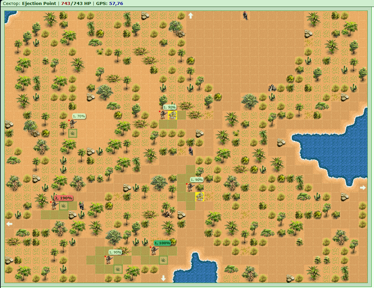Click the "743/743 HP" health readout
The height and width of the screenshot is (288, 374).
pyautogui.click(x=76, y=3)
